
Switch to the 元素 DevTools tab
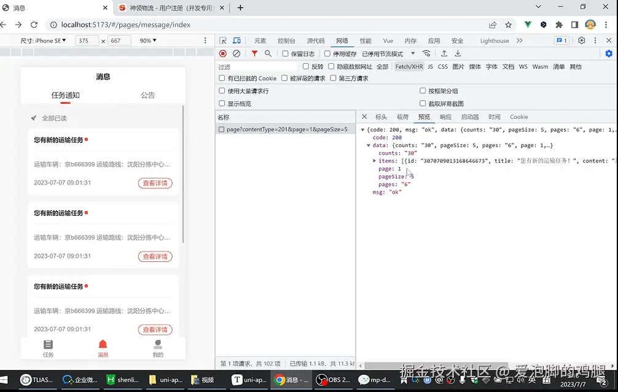[260, 40]
